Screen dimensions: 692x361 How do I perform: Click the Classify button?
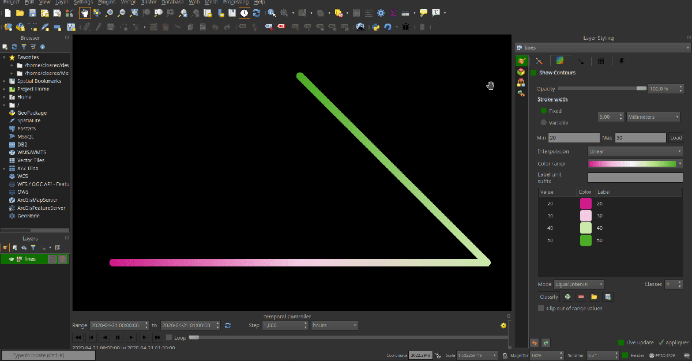tap(548, 297)
